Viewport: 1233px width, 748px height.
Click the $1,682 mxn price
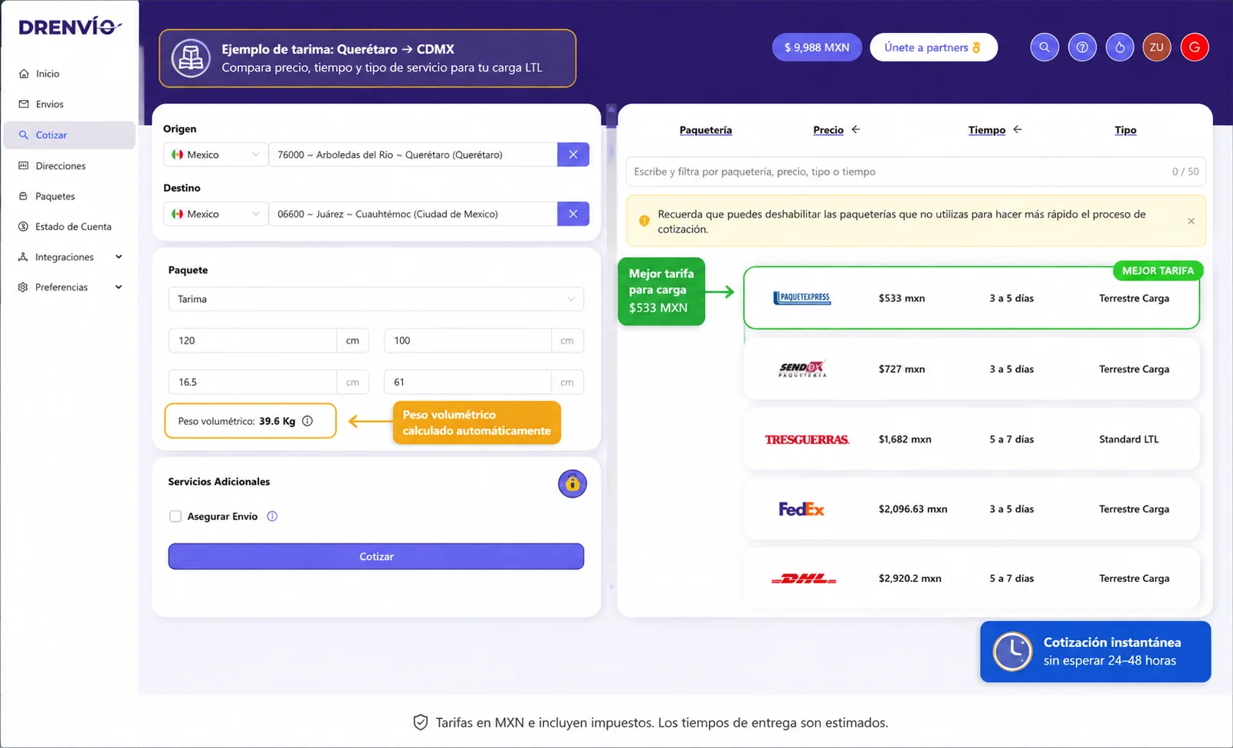(905, 439)
